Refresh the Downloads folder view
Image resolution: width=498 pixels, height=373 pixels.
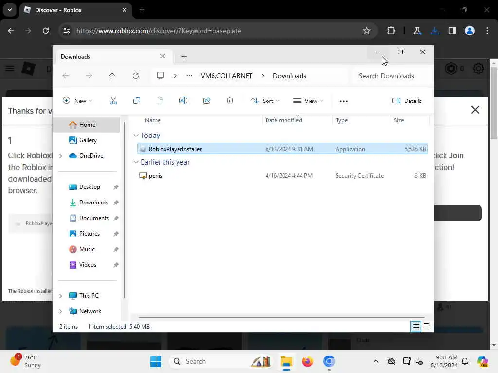point(136,76)
